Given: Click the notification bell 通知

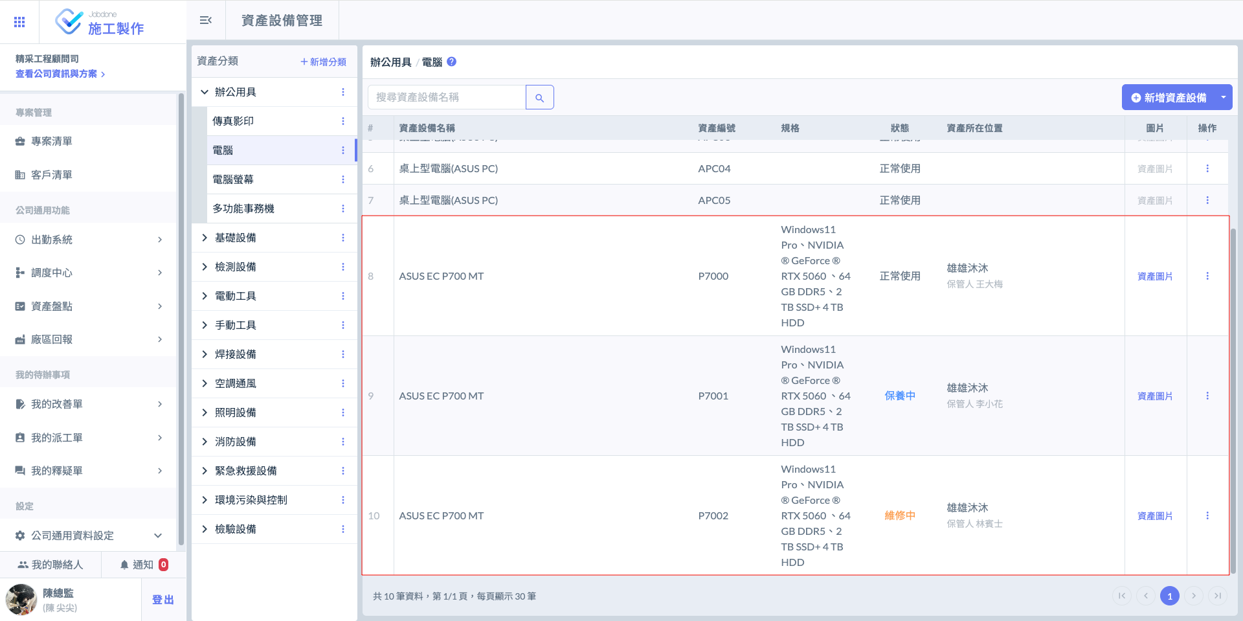Looking at the screenshot, I should [x=144, y=565].
